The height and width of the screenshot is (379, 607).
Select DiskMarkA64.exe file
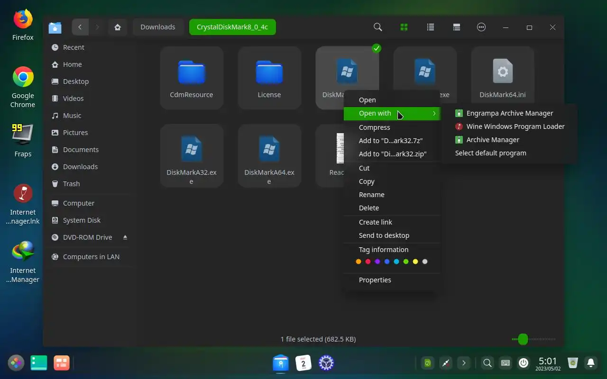pyautogui.click(x=269, y=156)
